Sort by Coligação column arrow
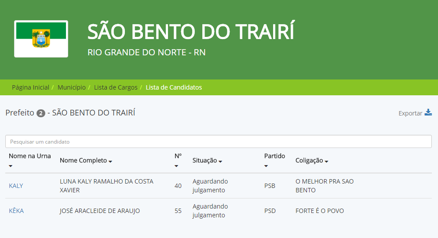Screen dimensions: 438x238 327,162
